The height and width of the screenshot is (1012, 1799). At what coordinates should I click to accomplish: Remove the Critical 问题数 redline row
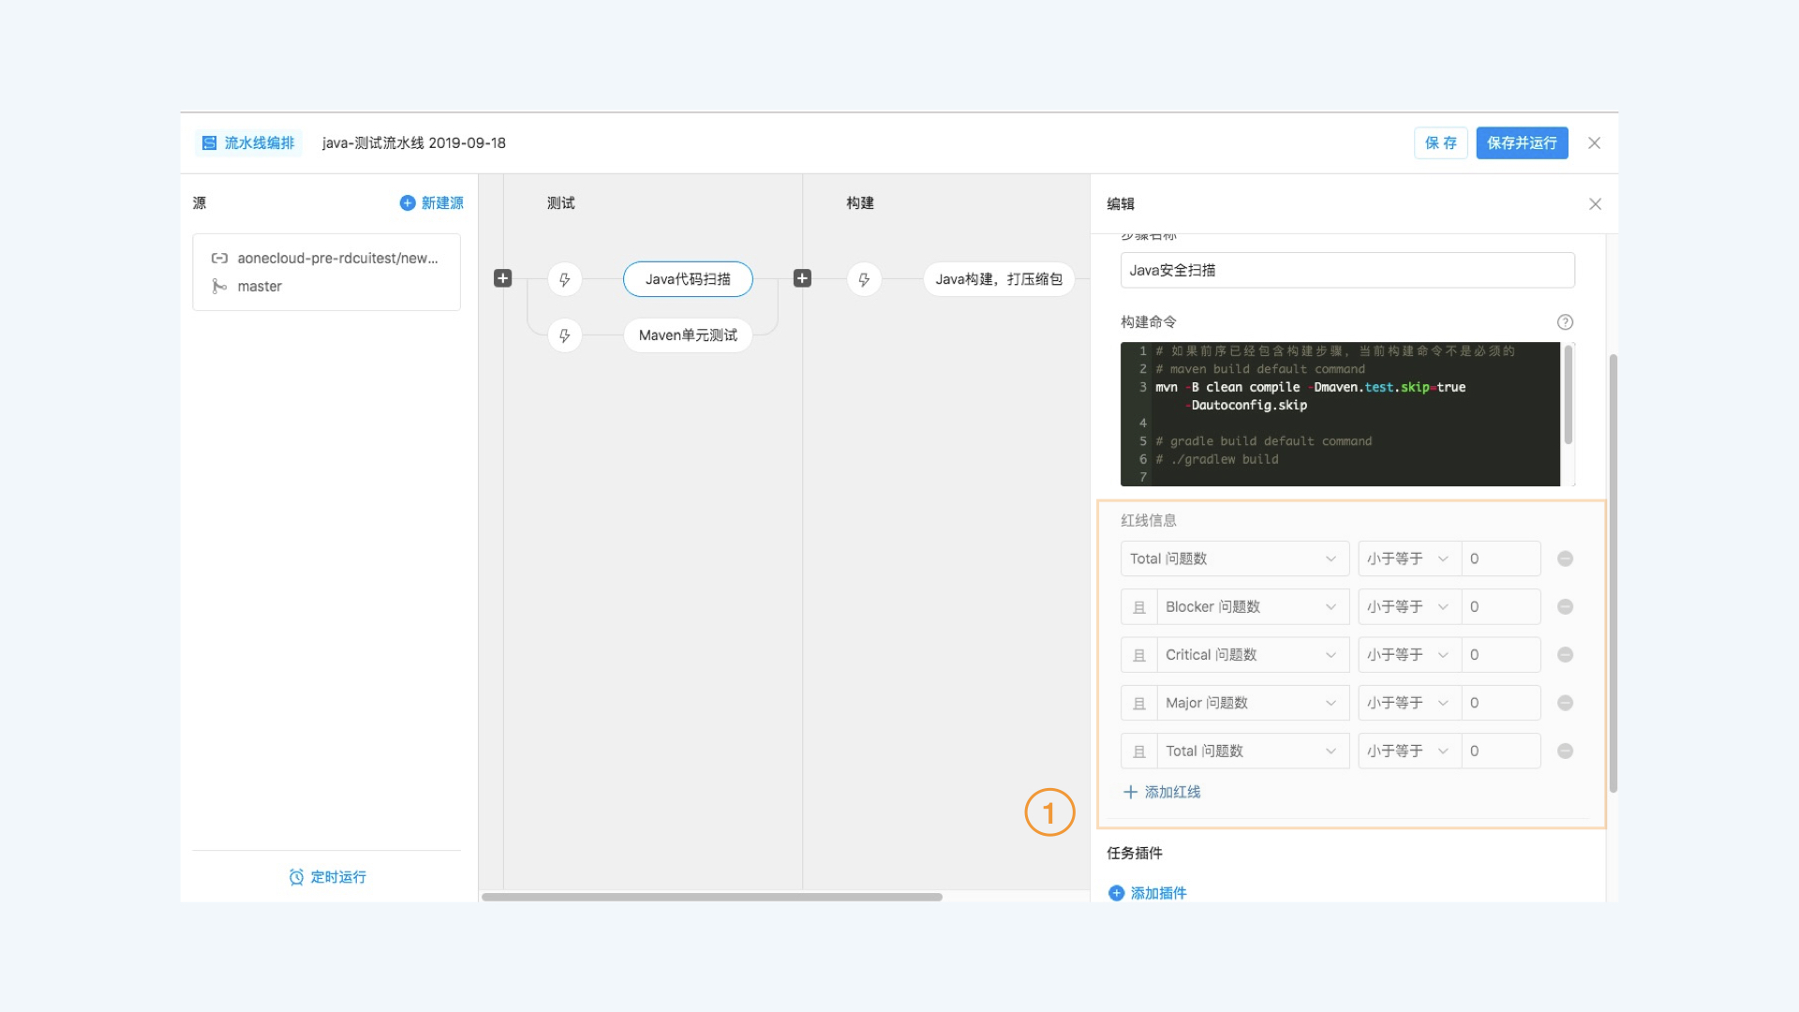click(x=1565, y=654)
